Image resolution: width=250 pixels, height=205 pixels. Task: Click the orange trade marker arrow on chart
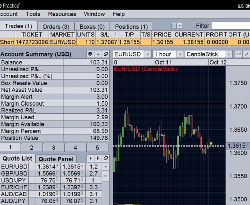click(211, 144)
